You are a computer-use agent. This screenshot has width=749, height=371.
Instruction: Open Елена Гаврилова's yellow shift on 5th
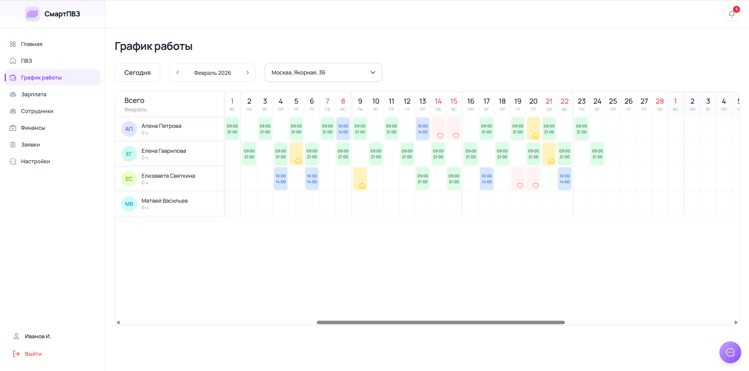(x=296, y=154)
